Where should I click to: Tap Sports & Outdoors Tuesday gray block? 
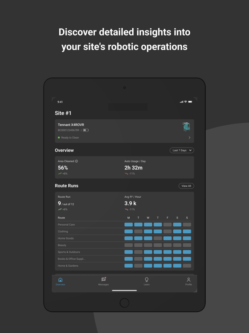click(138, 252)
